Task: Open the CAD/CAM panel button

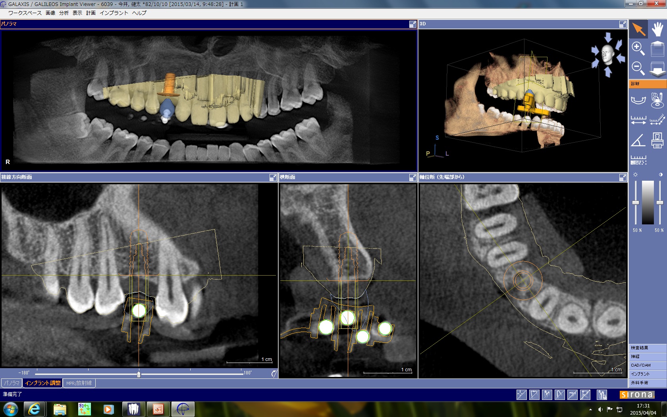Action: [x=647, y=365]
